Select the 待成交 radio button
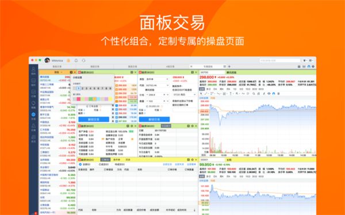Image resolution: width=345 pixels, height=215 pixels. pyautogui.click(x=112, y=164)
